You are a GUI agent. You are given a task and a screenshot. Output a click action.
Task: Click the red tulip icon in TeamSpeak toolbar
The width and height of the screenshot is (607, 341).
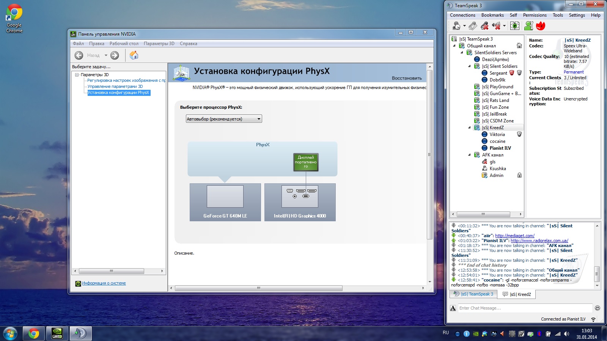[x=541, y=26]
